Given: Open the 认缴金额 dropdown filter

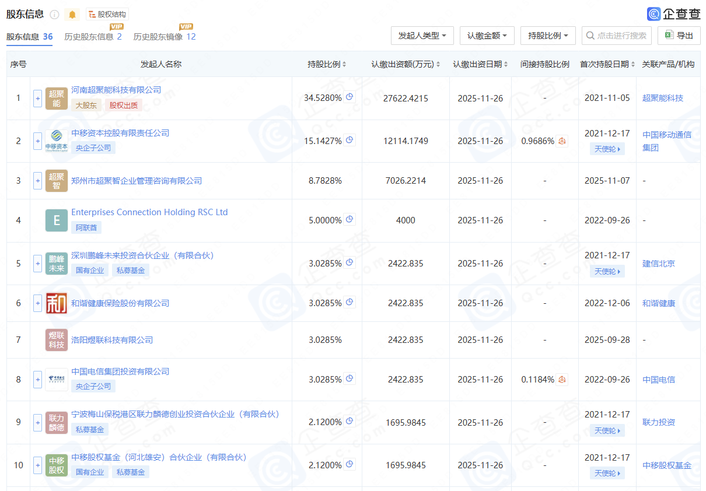Looking at the screenshot, I should click(x=487, y=36).
